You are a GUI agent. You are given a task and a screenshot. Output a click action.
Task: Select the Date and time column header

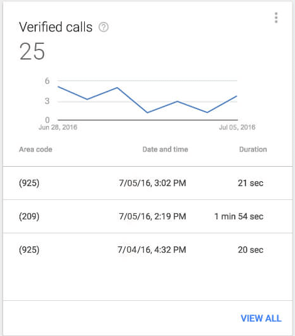click(165, 149)
